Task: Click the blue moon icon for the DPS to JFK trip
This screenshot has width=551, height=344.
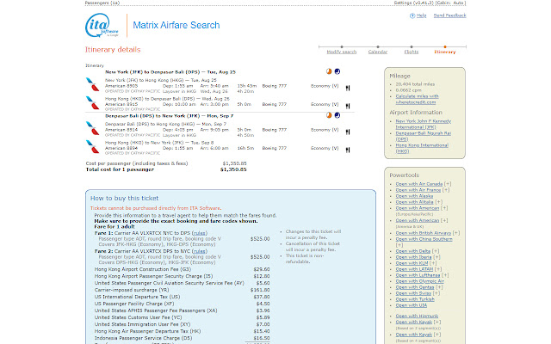Action: point(337,115)
